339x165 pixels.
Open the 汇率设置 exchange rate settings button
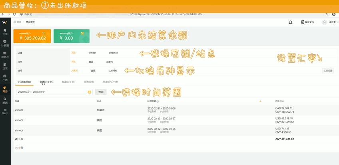point(328,71)
